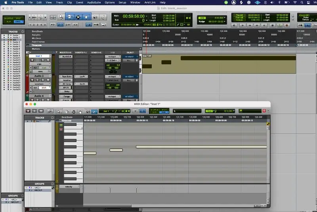Image resolution: width=317 pixels, height=212 pixels.
Task: Select the Pencil tool in MIDI Editor
Action: tap(94, 112)
